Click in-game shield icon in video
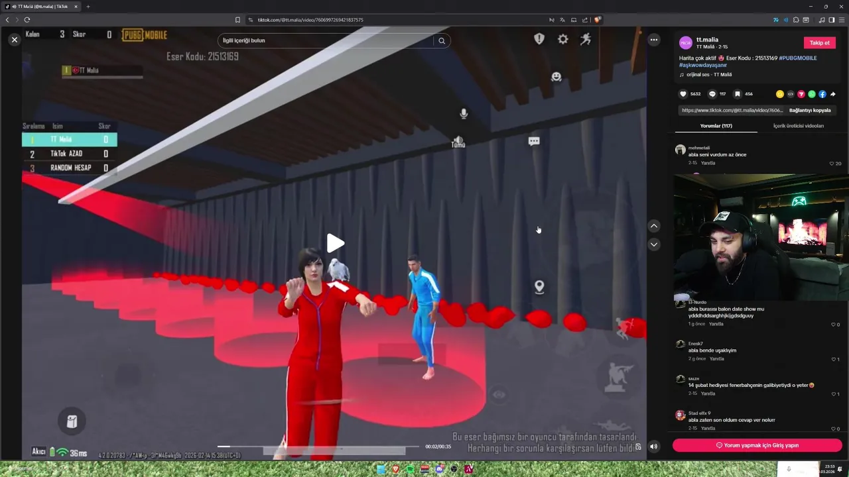Viewport: 849px width, 477px height. (539, 39)
